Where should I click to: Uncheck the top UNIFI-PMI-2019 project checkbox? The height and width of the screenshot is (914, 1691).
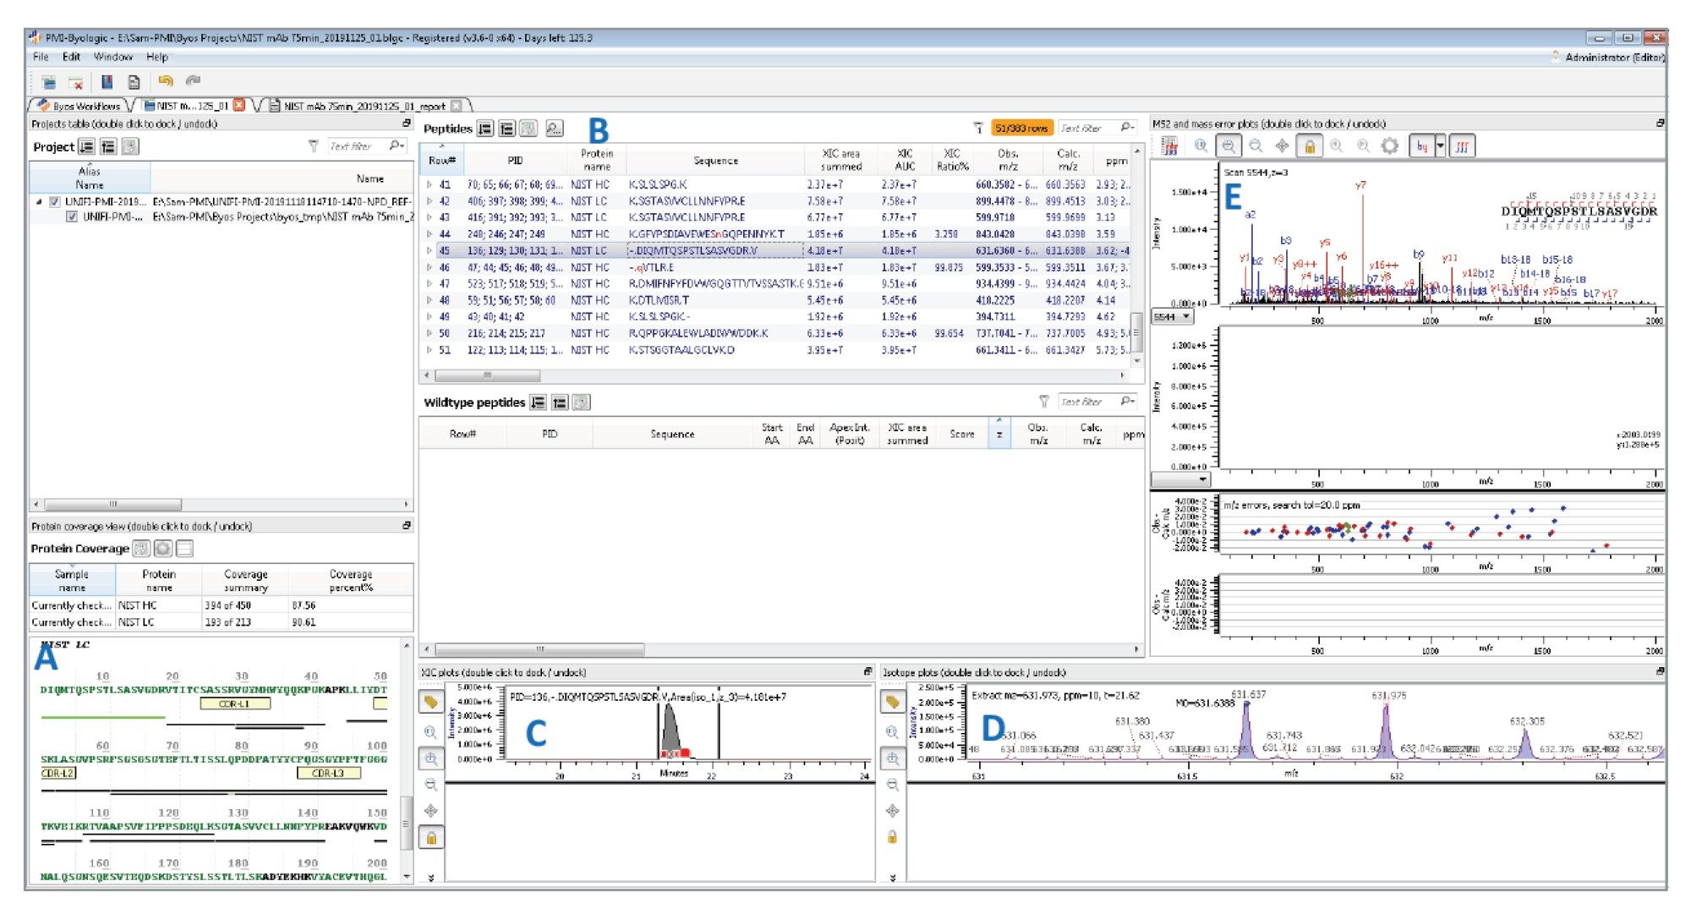click(x=55, y=201)
